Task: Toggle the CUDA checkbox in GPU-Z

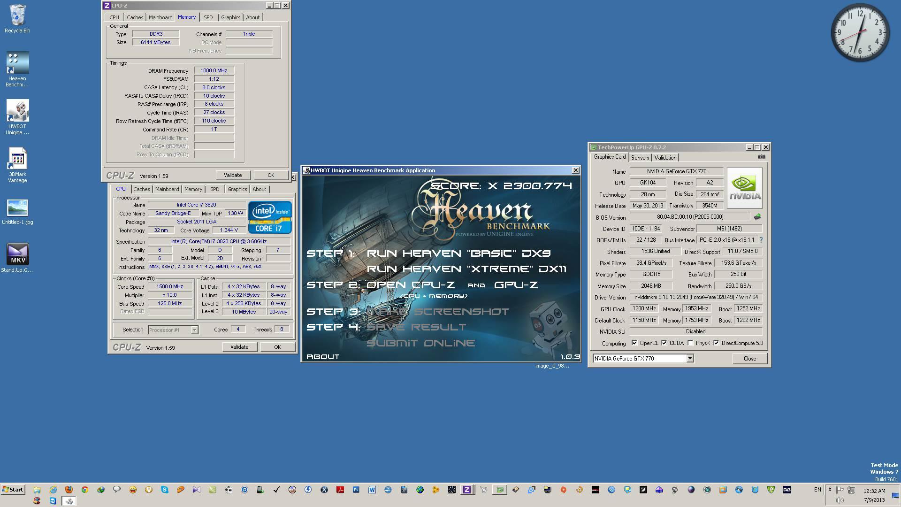Action: click(664, 343)
